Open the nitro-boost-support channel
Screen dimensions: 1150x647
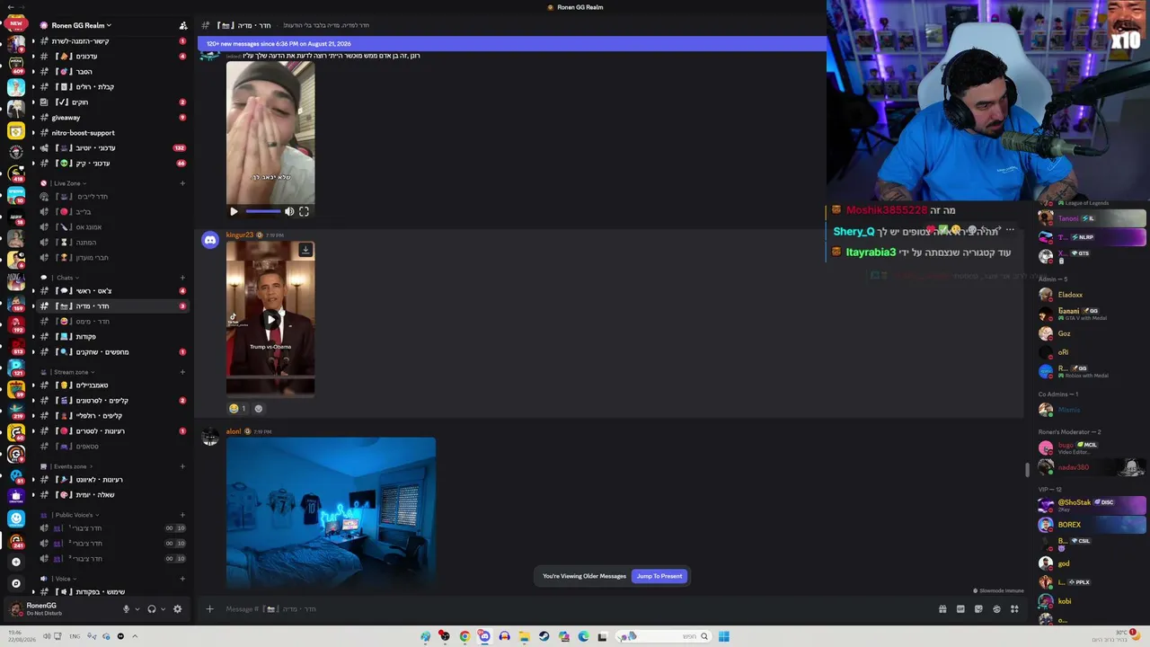click(83, 133)
